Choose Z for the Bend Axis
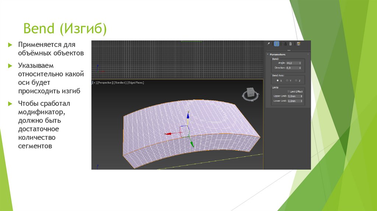The width and height of the screenshot is (377, 211). coord(296,80)
